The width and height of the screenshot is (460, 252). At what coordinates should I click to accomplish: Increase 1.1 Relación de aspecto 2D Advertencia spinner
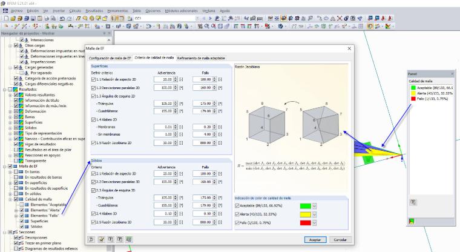(x=176, y=78)
